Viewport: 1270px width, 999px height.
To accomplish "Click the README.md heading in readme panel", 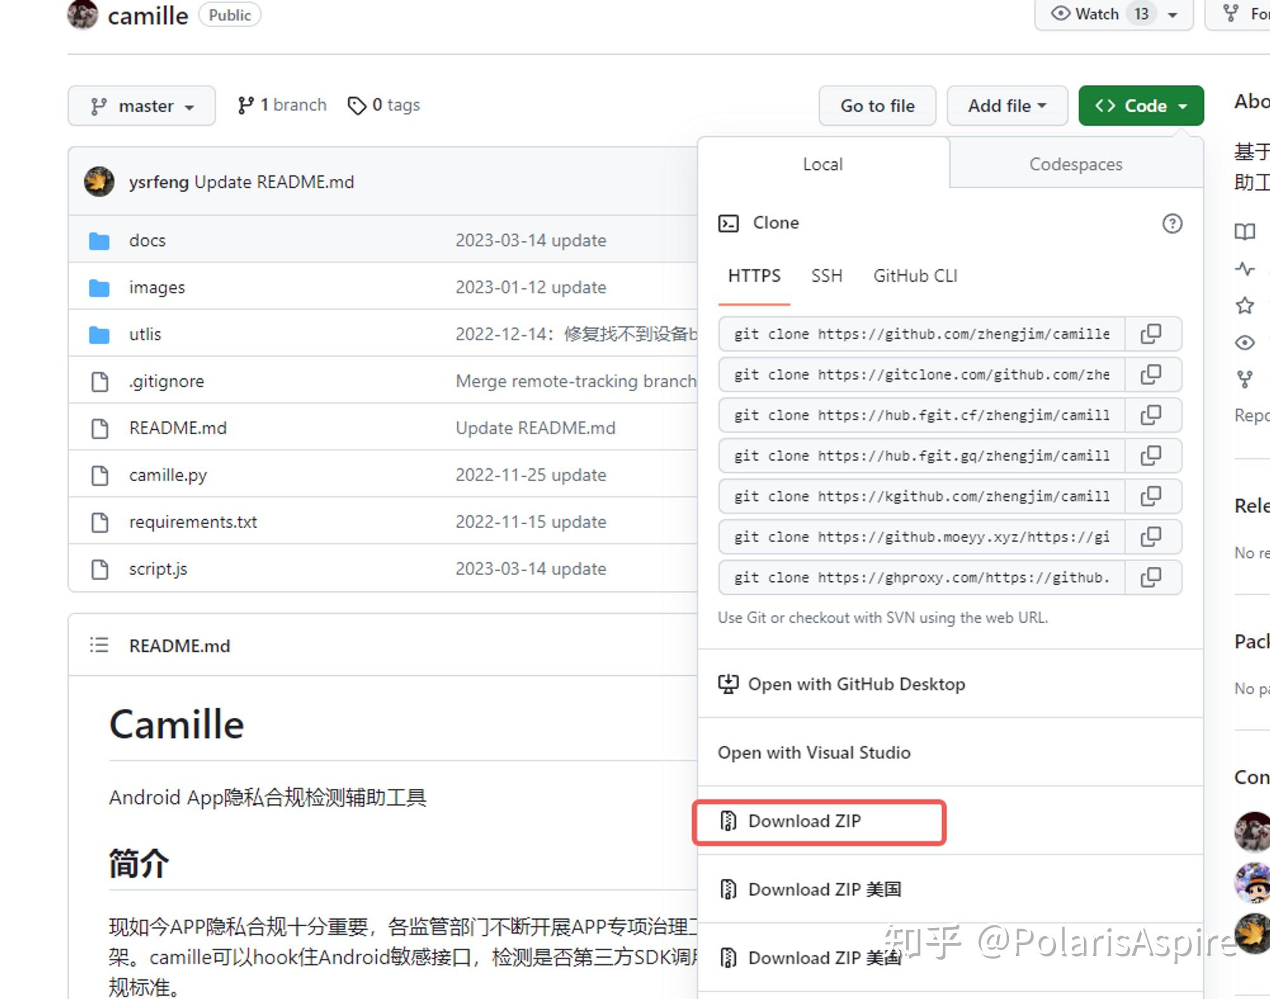I will pos(180,646).
